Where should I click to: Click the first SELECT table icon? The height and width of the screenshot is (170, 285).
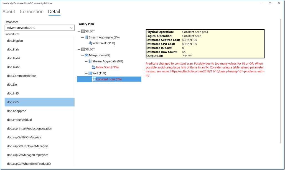83,31
